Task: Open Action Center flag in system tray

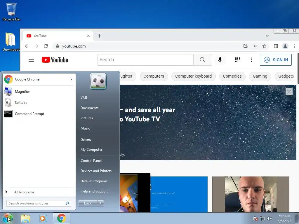Action: coord(255,218)
